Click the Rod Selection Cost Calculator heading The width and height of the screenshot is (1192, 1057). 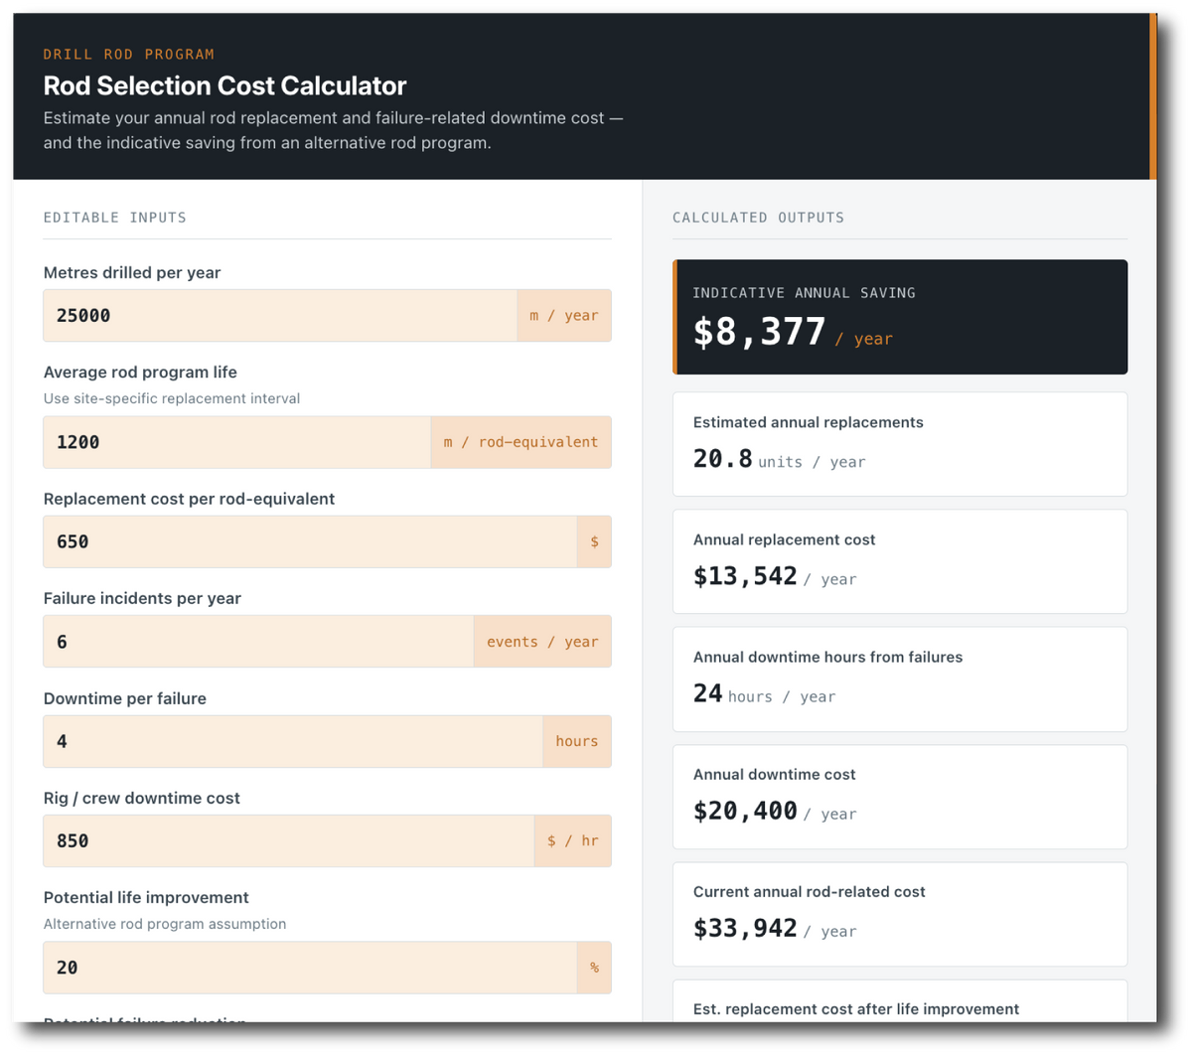[225, 85]
